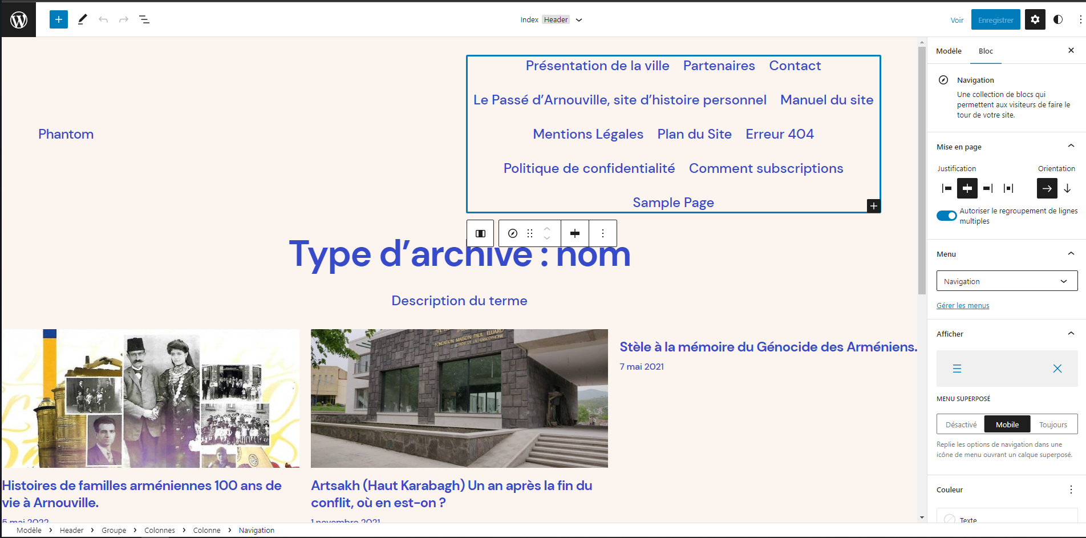Open the Navigation menu select box
This screenshot has width=1086, height=538.
1007,281
